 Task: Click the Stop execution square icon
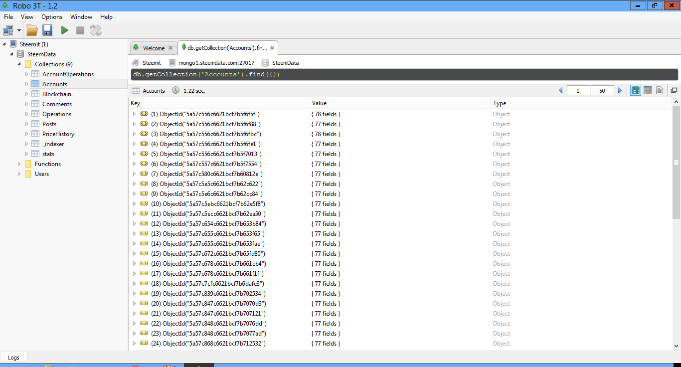(x=80, y=30)
